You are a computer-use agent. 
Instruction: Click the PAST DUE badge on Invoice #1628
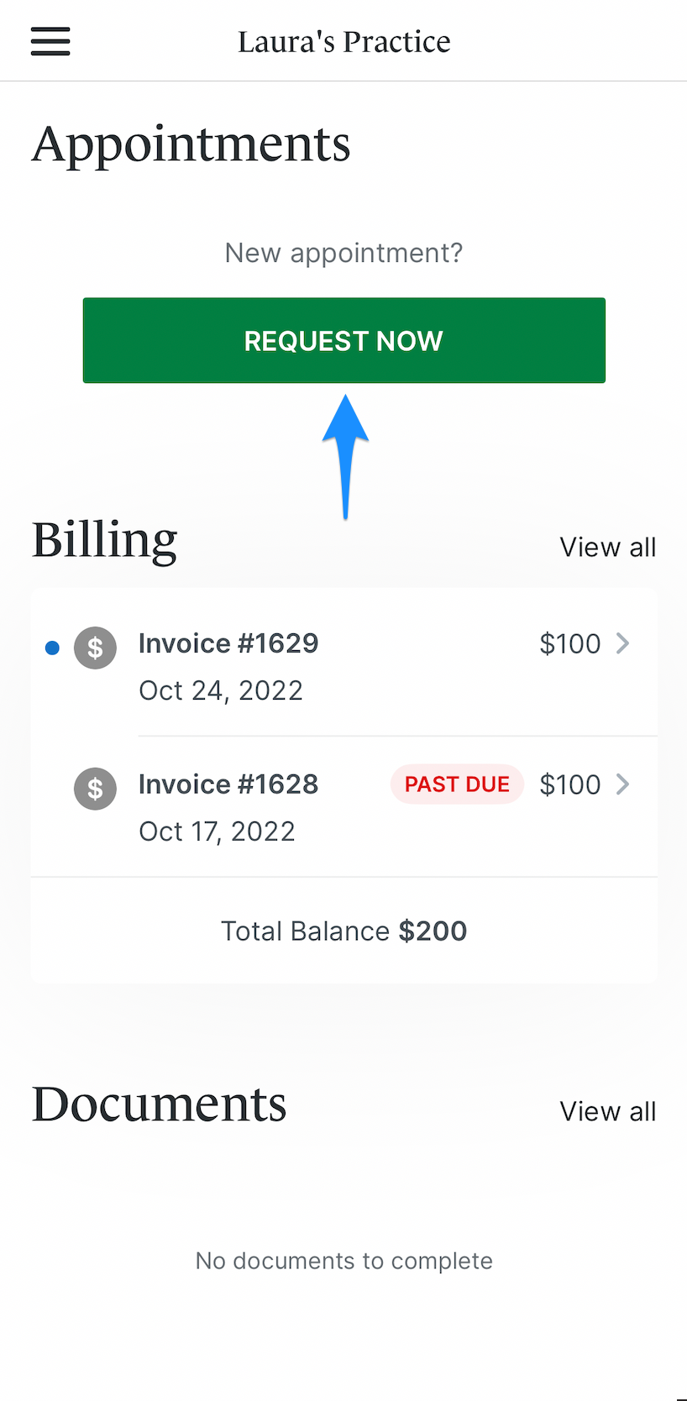[456, 784]
